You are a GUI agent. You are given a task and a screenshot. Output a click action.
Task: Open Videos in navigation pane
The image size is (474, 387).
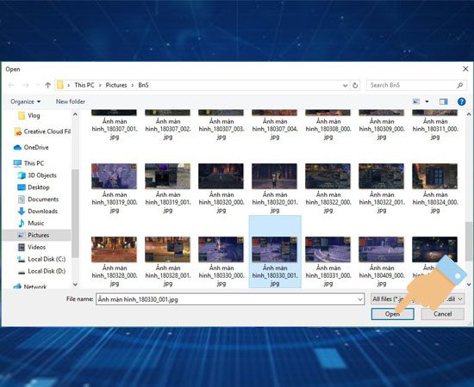32,248
